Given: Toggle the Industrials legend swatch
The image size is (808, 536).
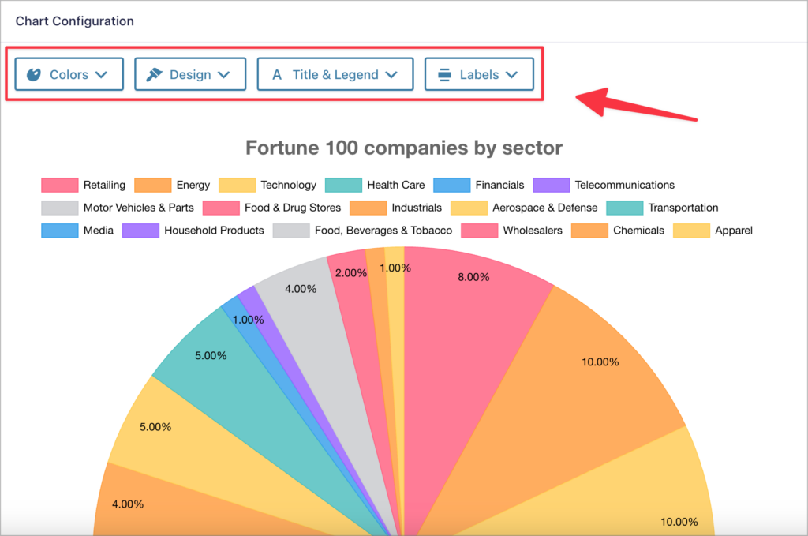Looking at the screenshot, I should (368, 208).
